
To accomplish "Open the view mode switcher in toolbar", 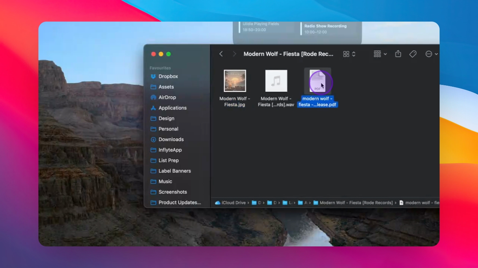I will tap(349, 54).
